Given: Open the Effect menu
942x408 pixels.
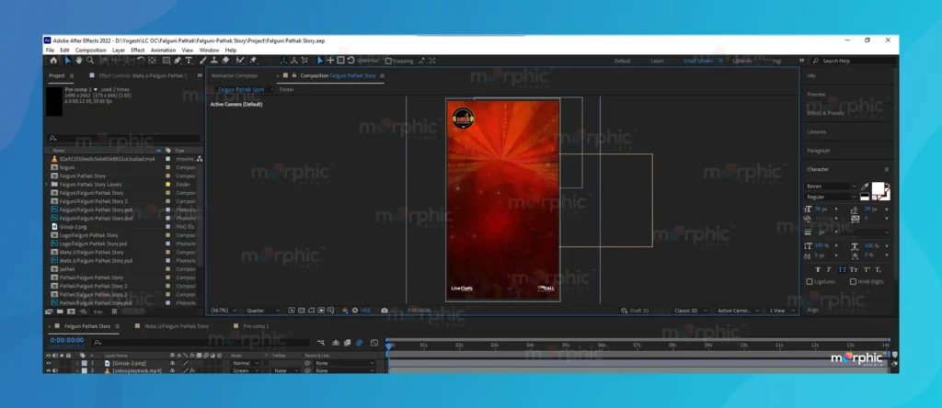Looking at the screenshot, I should point(138,51).
